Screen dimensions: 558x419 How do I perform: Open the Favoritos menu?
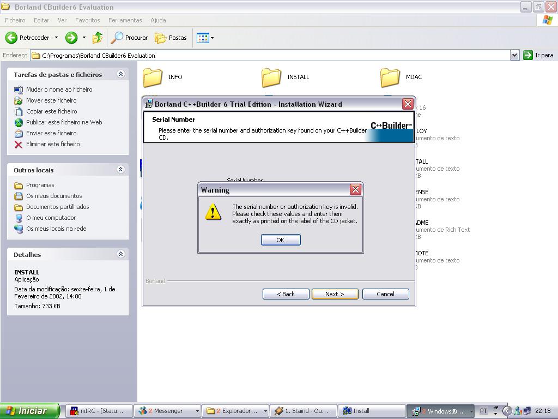[x=88, y=20]
